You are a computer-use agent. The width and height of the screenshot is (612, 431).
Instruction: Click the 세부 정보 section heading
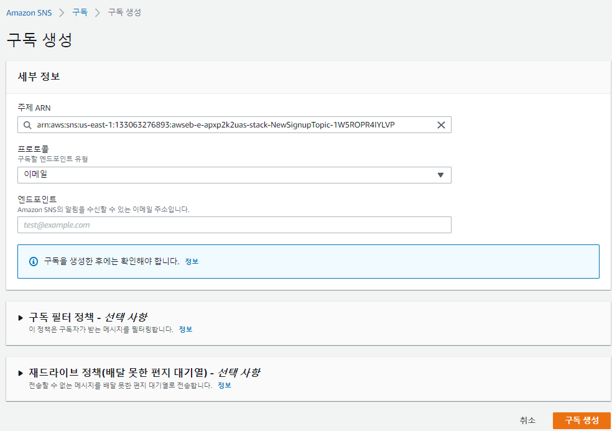click(x=39, y=76)
